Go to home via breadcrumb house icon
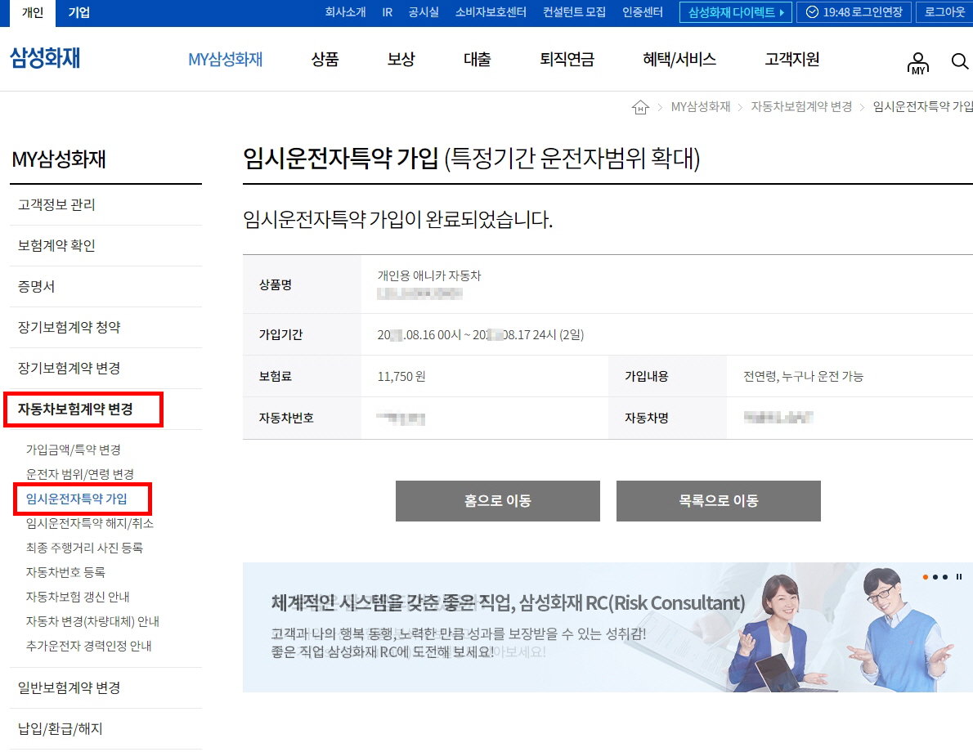 (640, 107)
